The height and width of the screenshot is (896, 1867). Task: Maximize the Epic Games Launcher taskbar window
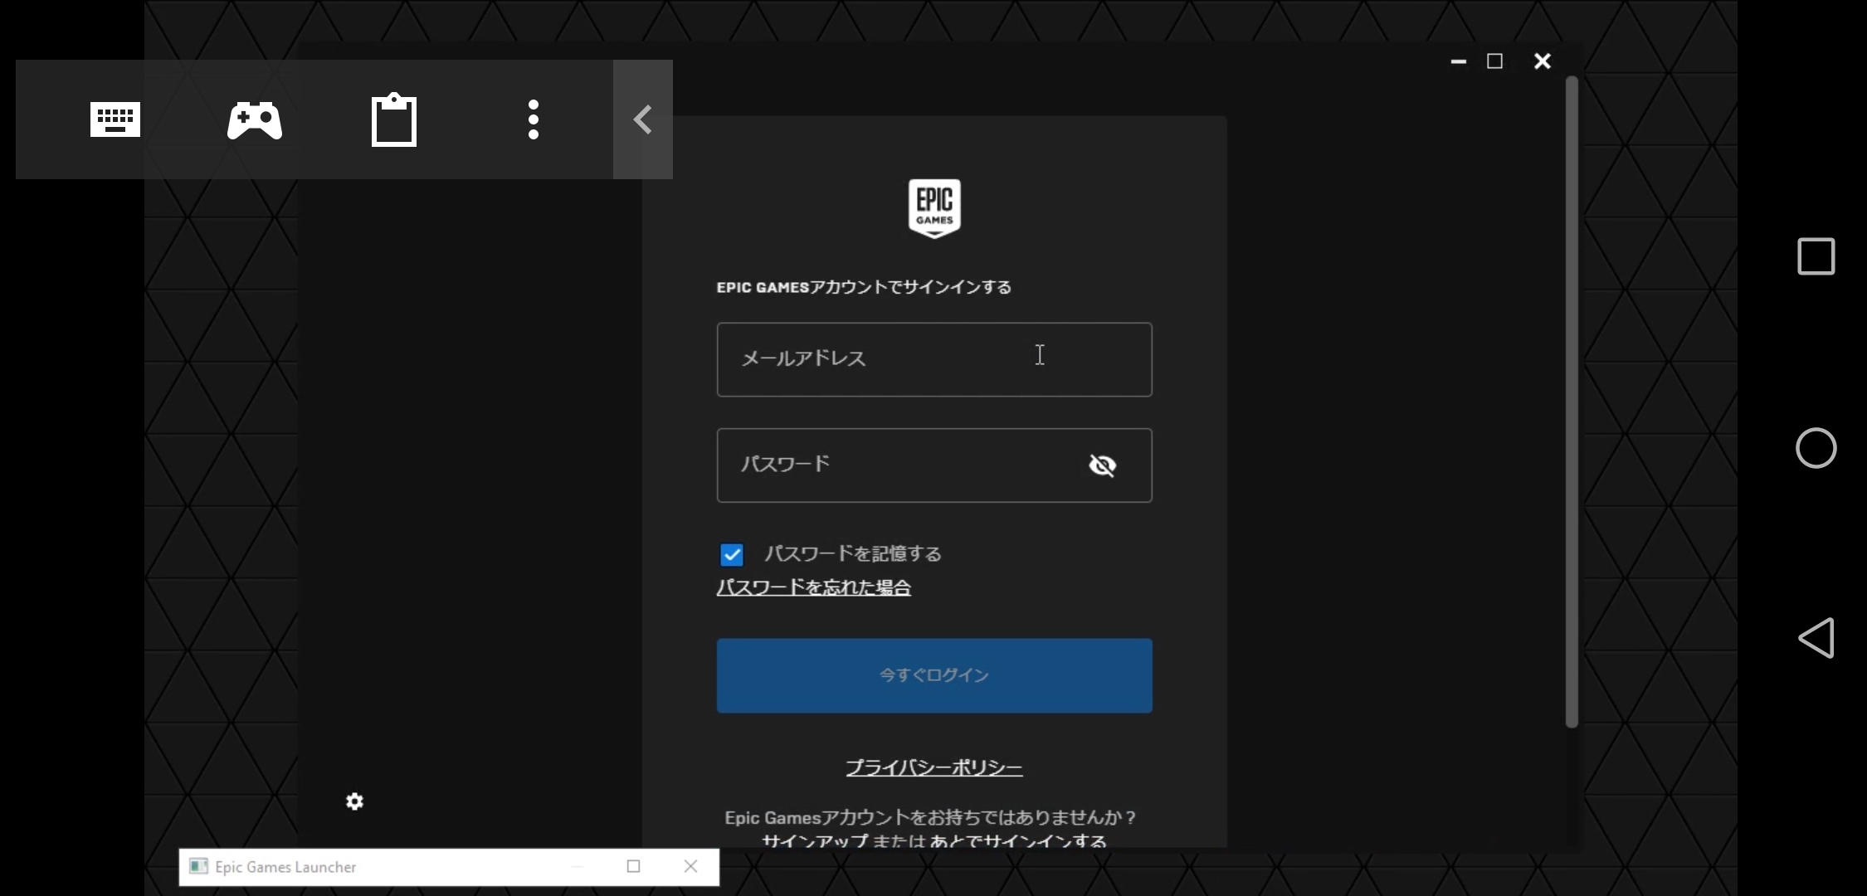634,866
